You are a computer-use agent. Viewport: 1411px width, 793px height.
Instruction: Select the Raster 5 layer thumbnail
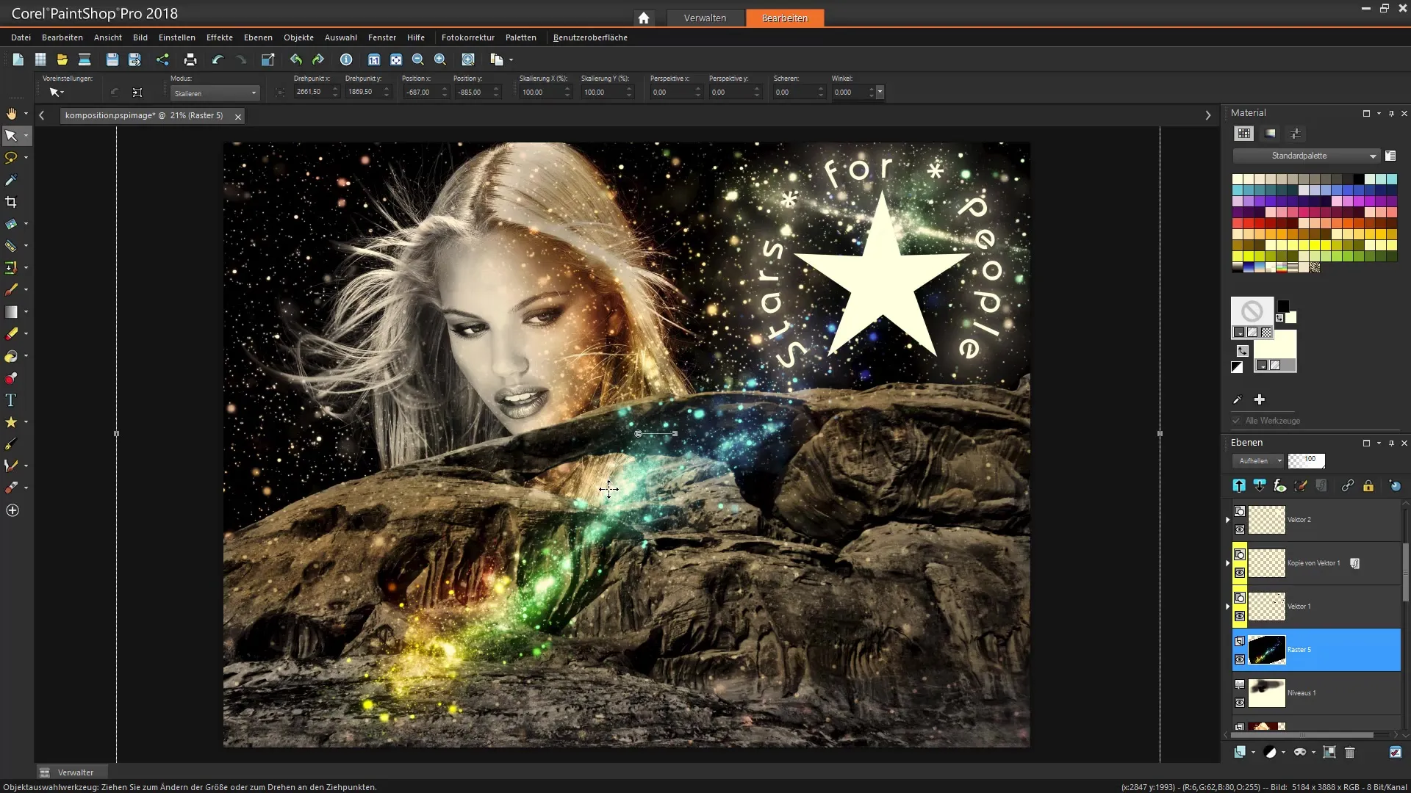(1266, 650)
